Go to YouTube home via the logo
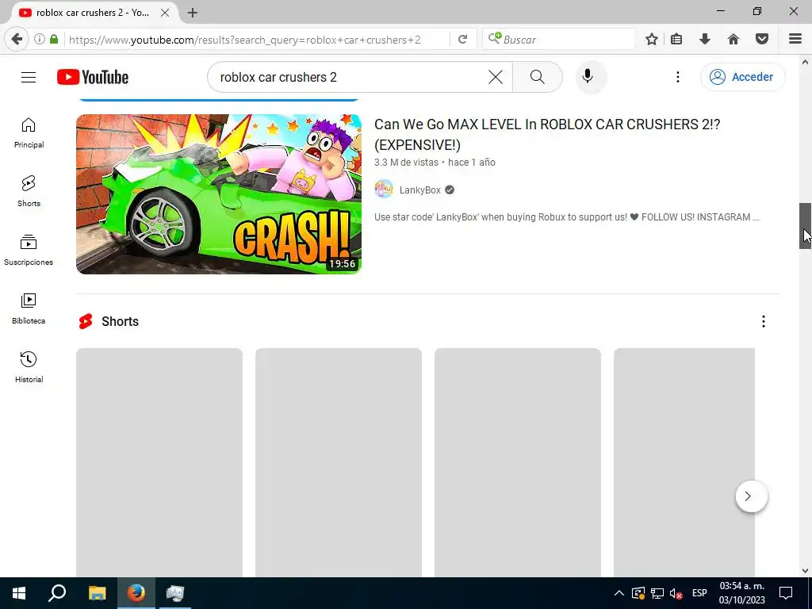Screen dimensions: 812x609 pyautogui.click(x=93, y=77)
